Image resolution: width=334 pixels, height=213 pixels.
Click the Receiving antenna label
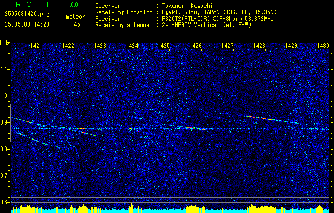(122, 25)
